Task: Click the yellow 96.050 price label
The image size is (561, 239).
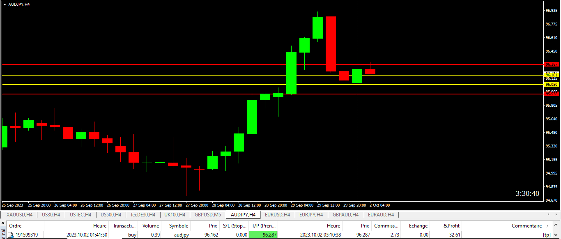Action: pos(552,84)
